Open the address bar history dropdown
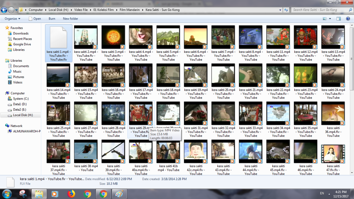The image size is (354, 199). click(280, 10)
